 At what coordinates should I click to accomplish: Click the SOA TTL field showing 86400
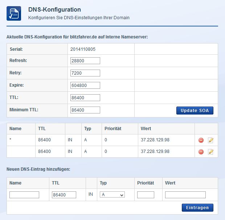click(x=85, y=98)
